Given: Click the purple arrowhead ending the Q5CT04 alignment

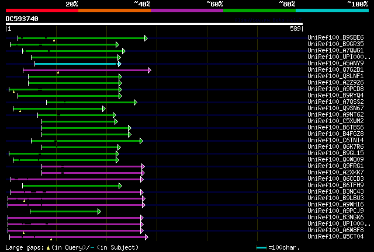Looking at the screenshot, I should pyautogui.click(x=147, y=237).
